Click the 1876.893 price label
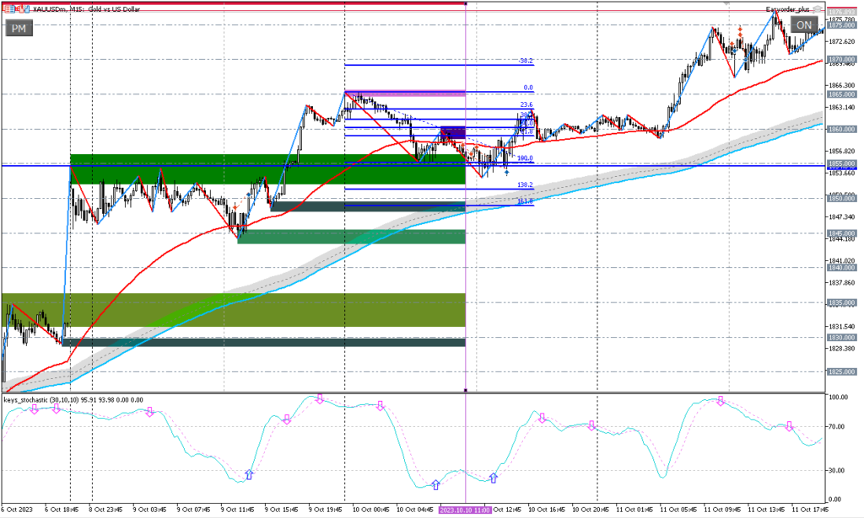The image size is (864, 518). click(x=842, y=11)
